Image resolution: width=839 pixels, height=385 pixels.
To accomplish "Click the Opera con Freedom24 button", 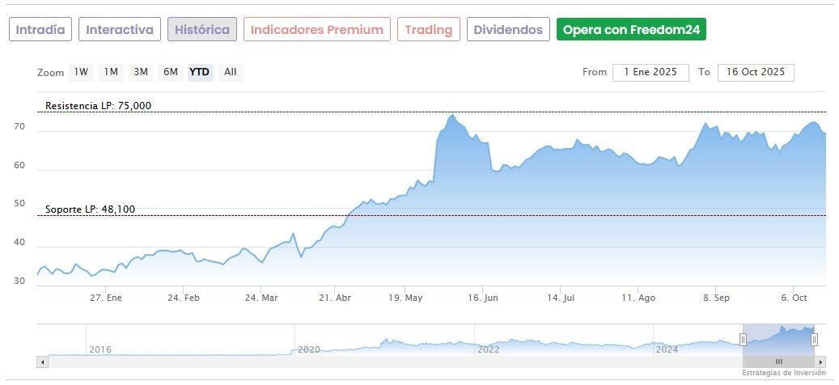I will click(632, 30).
